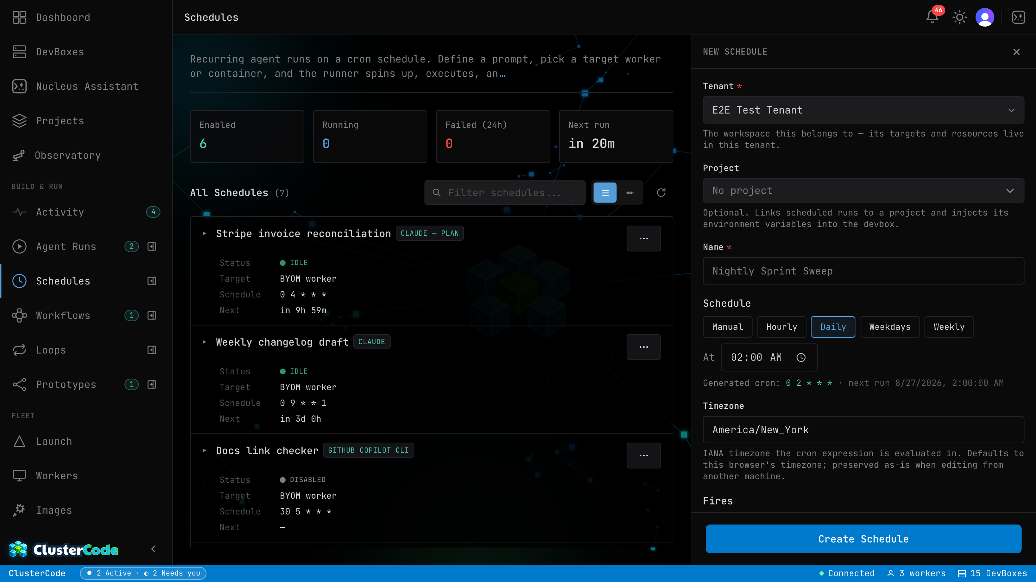
Task: Open the user avatar menu
Action: click(985, 17)
